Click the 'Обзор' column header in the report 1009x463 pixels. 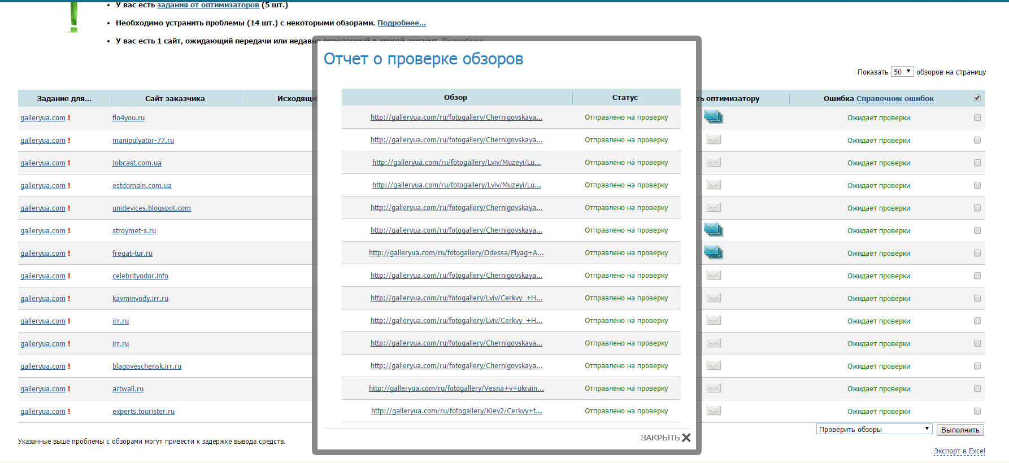(456, 98)
